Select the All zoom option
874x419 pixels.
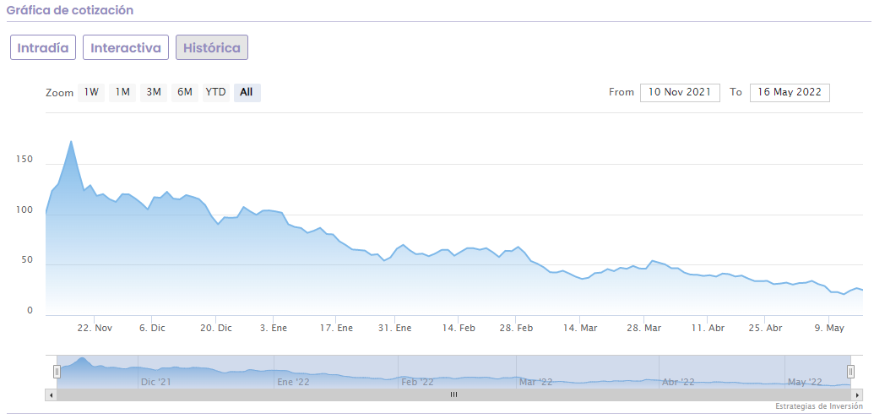[247, 93]
